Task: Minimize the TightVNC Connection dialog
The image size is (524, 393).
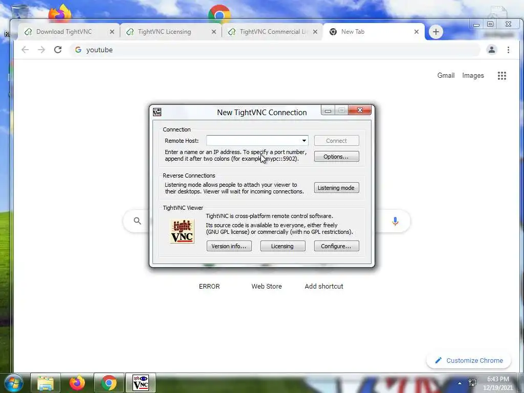Action: pyautogui.click(x=328, y=111)
